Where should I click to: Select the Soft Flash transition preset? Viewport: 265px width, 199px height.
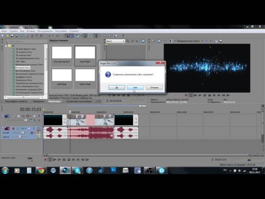(62, 78)
